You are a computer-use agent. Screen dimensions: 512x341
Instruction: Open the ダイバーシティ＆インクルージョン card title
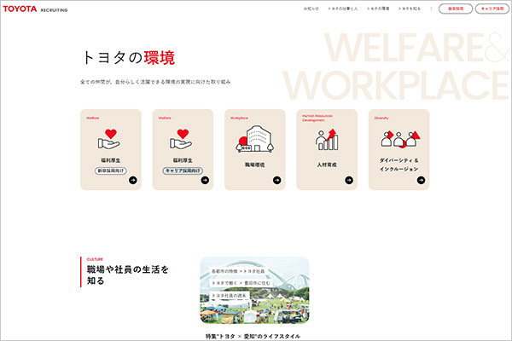coord(399,165)
